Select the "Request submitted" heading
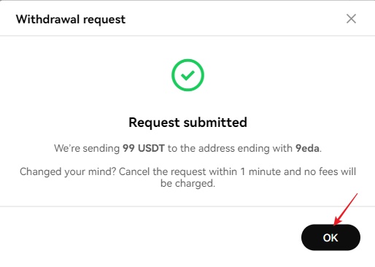Image resolution: width=375 pixels, height=267 pixels. (x=187, y=123)
